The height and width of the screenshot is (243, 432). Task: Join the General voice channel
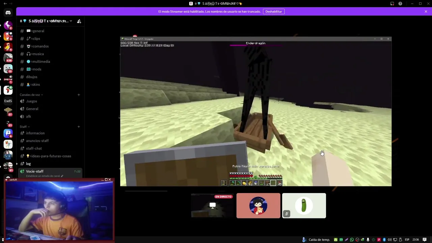[50, 109]
